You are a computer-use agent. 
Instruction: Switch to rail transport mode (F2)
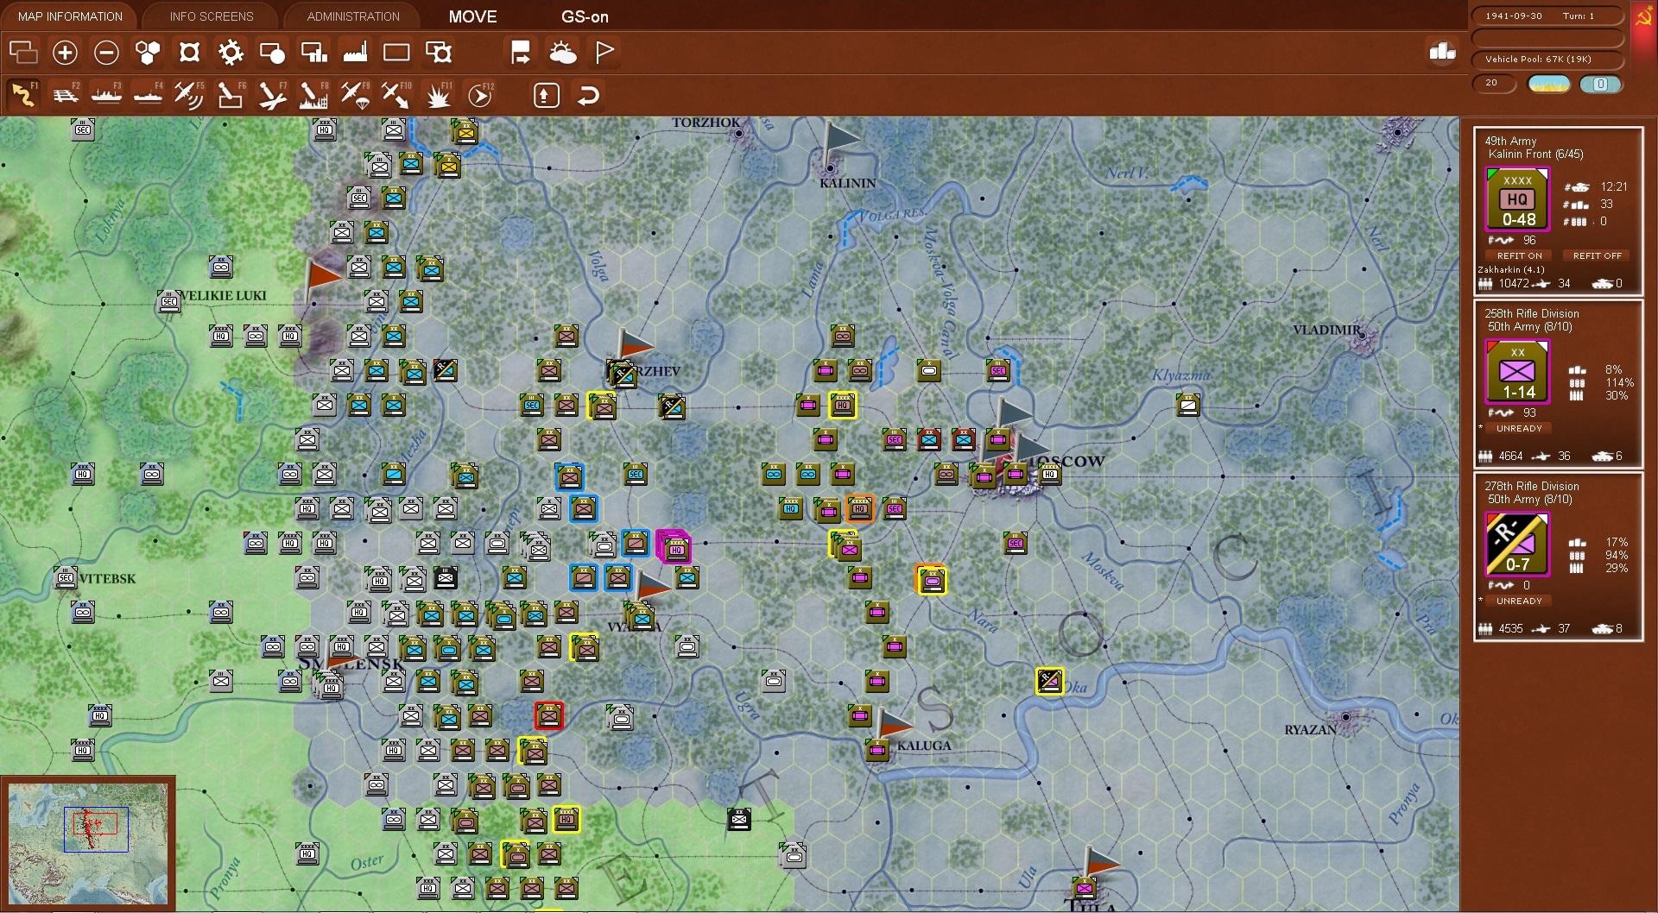pyautogui.click(x=66, y=95)
